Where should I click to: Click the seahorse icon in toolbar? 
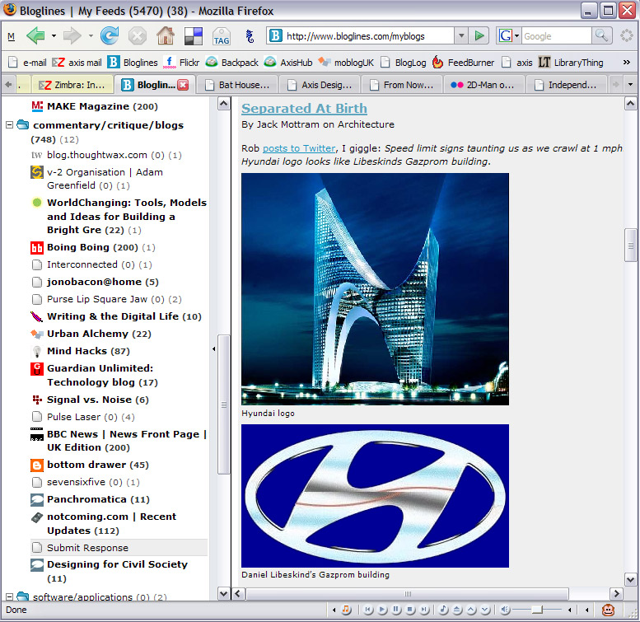click(x=250, y=36)
